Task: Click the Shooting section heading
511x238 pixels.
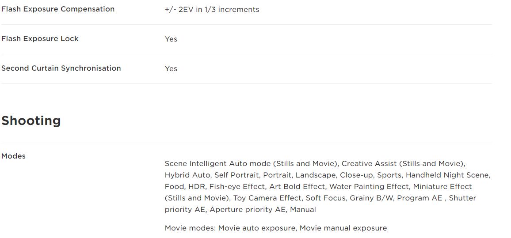Action: point(31,121)
